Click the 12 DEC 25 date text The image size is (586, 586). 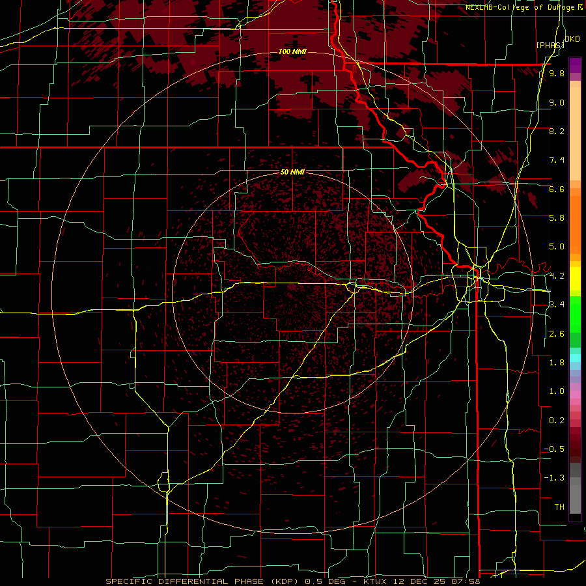[418, 581]
